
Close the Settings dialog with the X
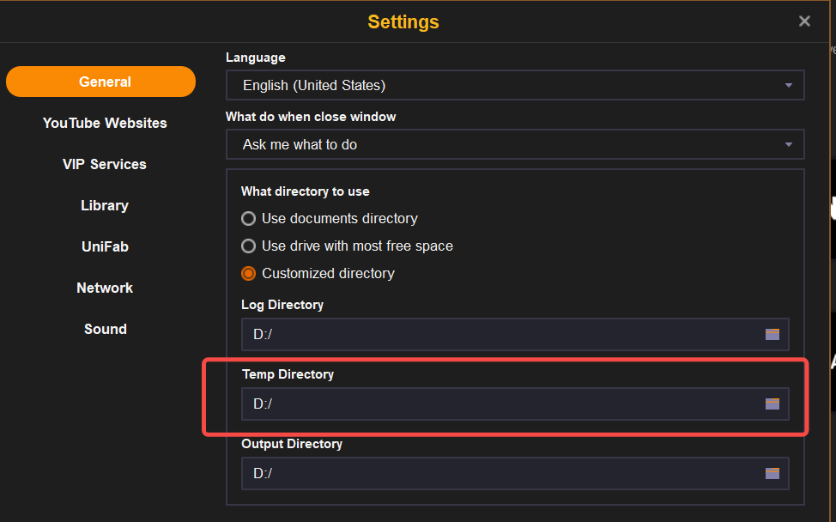click(804, 21)
